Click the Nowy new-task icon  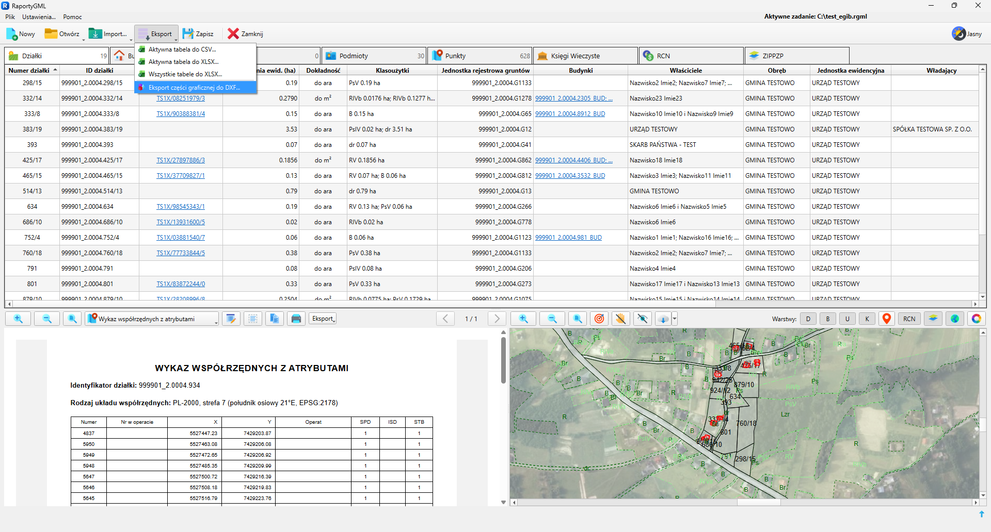click(x=11, y=34)
